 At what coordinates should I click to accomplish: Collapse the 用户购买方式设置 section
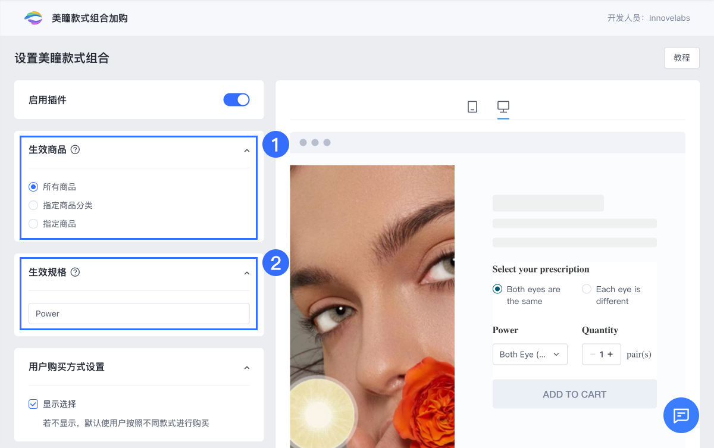coord(247,368)
